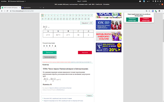Click the office@osvita.ua email link
This screenshot has height=102, width=164.
pyautogui.click(x=61, y=90)
